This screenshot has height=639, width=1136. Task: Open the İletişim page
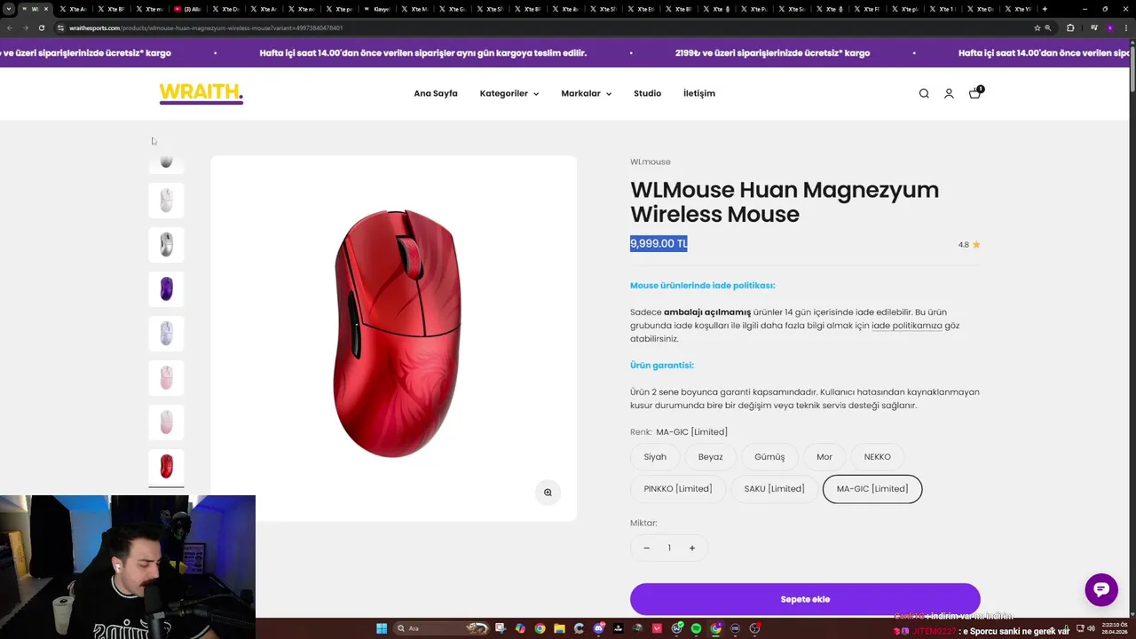pos(699,93)
